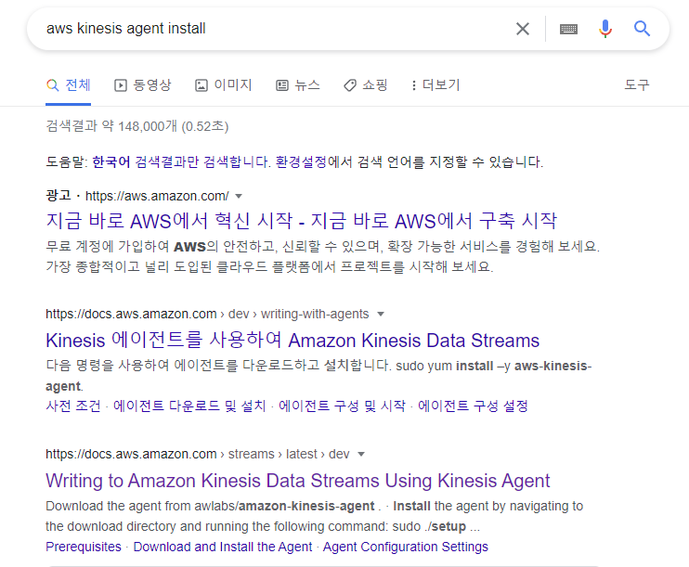Go to 사전 조건 sitelink
Image resolution: width=689 pixels, height=567 pixels.
tap(73, 406)
